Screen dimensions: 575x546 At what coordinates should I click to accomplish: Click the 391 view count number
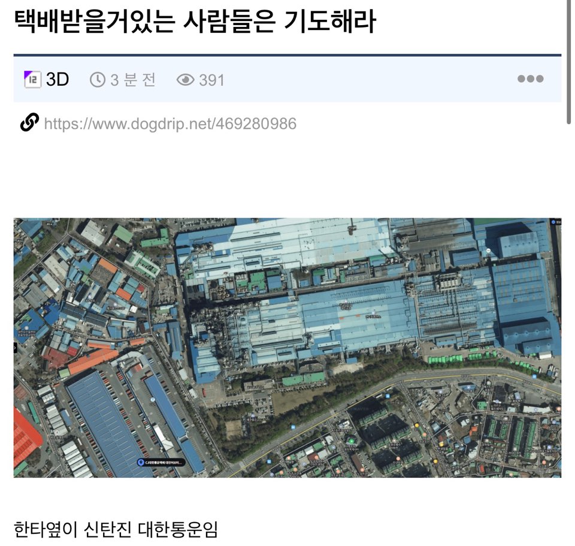tap(211, 80)
